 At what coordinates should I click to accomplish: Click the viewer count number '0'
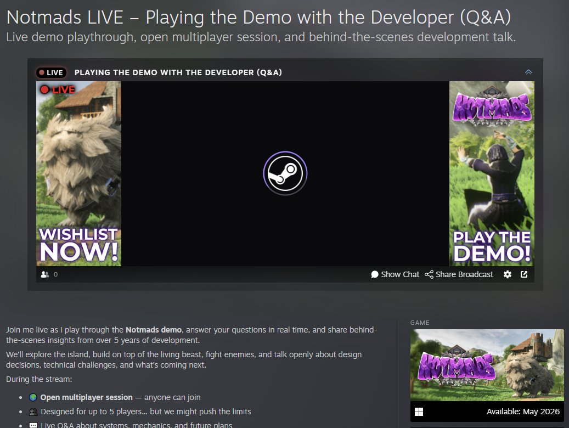point(55,274)
